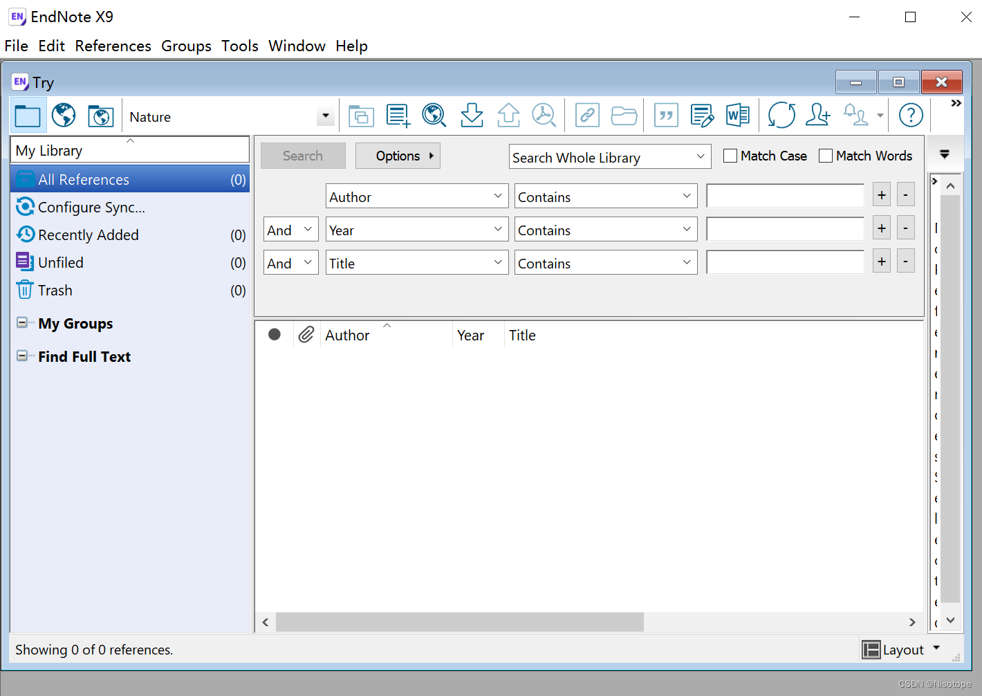
Task: Add search row after Title row
Action: (882, 262)
